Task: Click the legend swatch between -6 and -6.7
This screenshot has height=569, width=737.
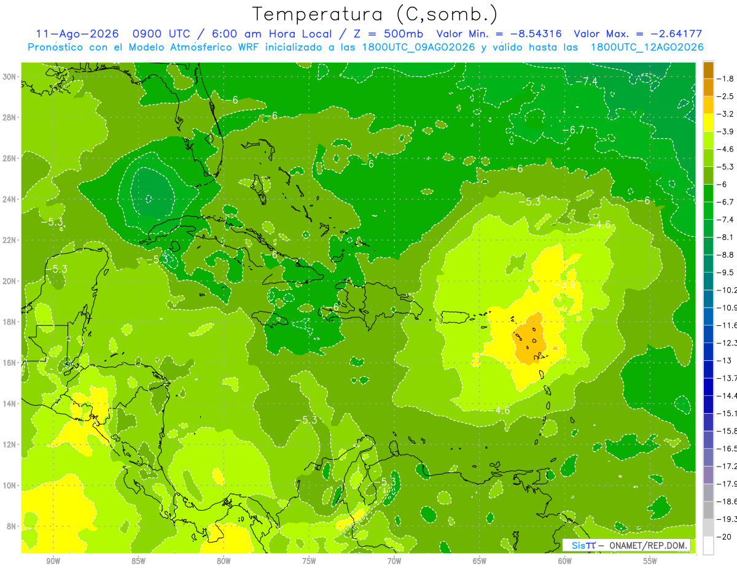Action: tap(708, 193)
